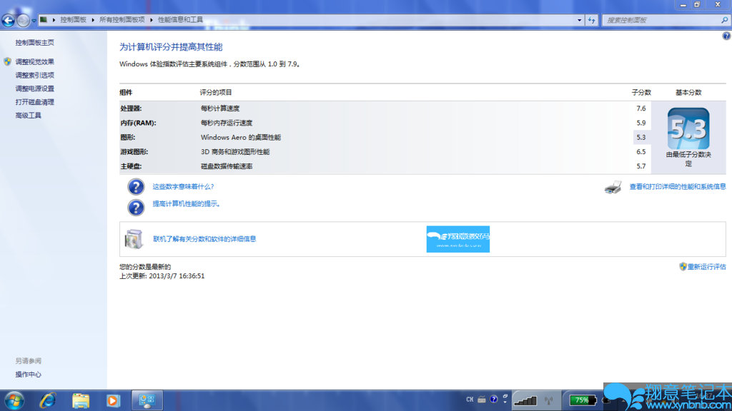Click the back navigation arrow button
This screenshot has width=732, height=411.
(9, 21)
